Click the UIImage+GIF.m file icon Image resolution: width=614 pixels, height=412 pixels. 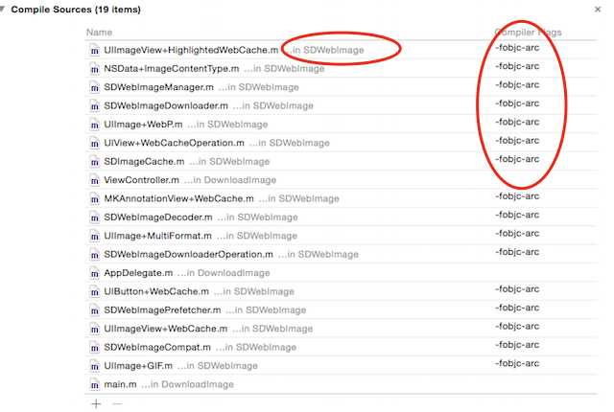pos(94,366)
